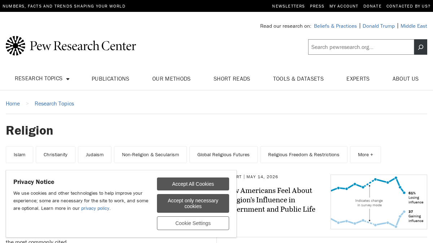
Task: Accept All Cookies
Action: pos(193,184)
